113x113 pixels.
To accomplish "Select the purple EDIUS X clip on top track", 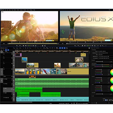I will click(x=18, y=55).
